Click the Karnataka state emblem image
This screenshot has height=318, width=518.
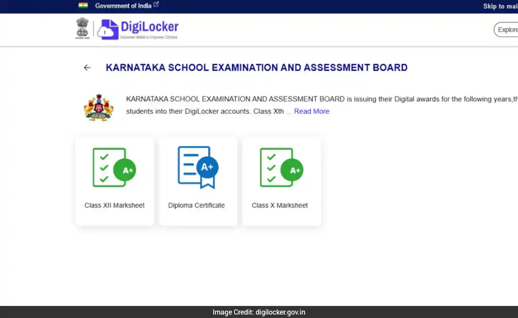[98, 107]
